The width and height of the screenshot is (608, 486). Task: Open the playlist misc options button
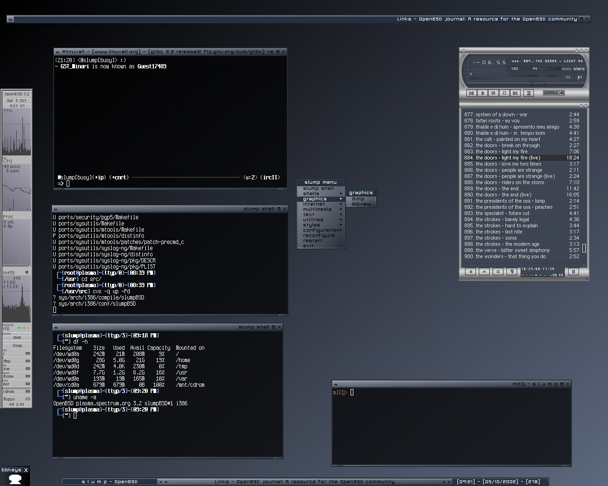(x=512, y=272)
